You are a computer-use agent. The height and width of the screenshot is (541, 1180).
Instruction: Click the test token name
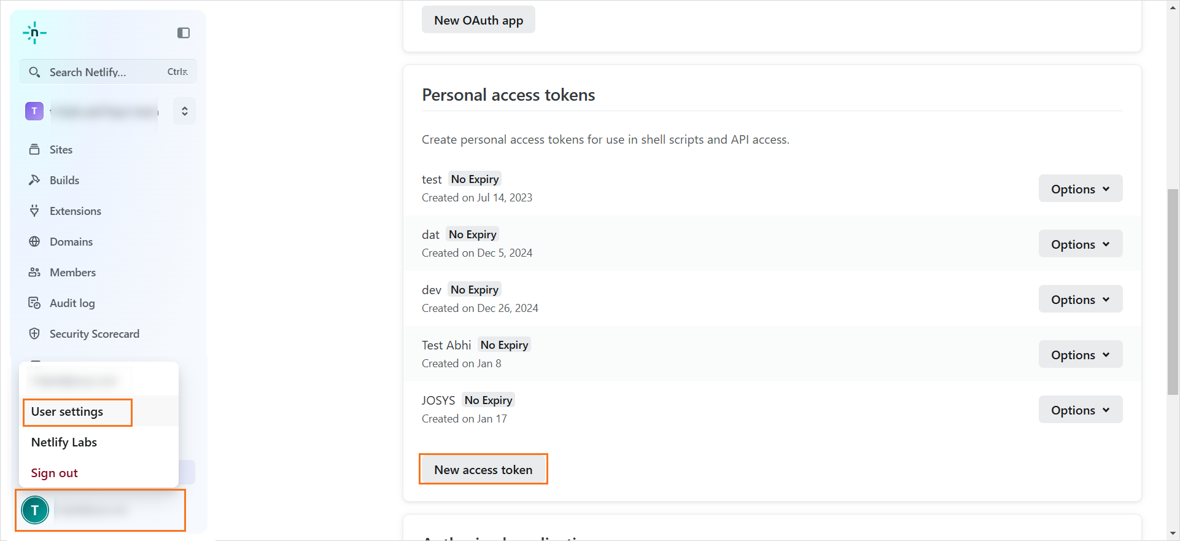(432, 179)
